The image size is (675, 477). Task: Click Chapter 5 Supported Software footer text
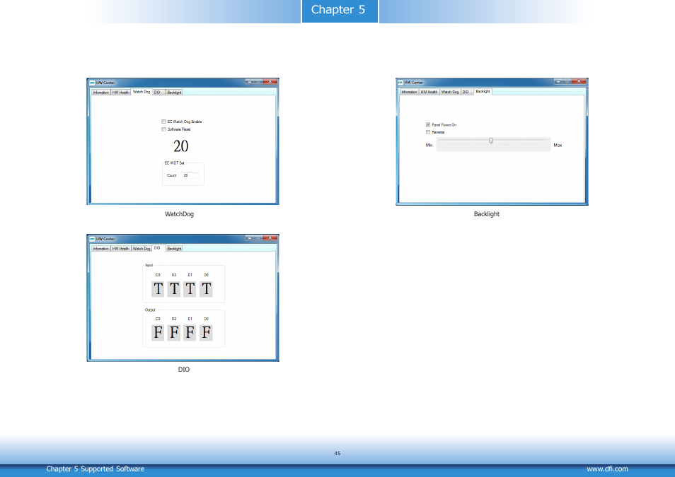(95, 469)
